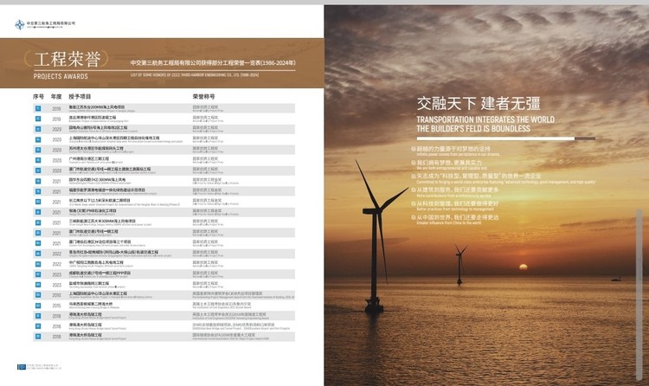Screen dimensions: 649x386
Task: Click the '荣誉称号' column header
Action: 203,97
